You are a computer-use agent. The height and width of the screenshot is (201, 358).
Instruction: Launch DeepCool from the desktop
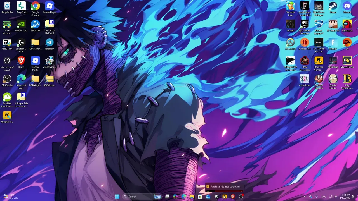(x=21, y=8)
